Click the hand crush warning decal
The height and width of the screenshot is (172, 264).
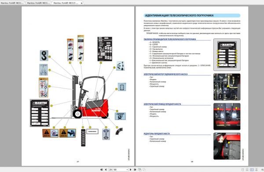click(68, 133)
